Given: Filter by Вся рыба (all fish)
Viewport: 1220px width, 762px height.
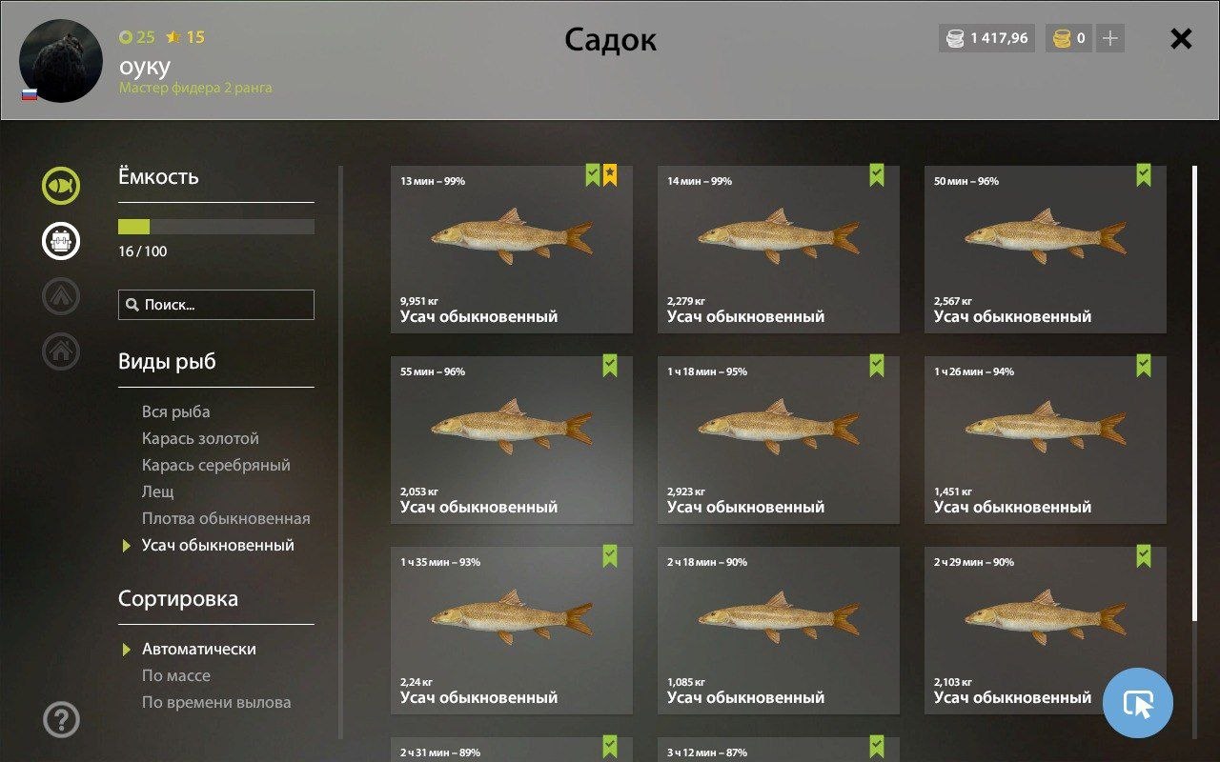Looking at the screenshot, I should point(176,411).
